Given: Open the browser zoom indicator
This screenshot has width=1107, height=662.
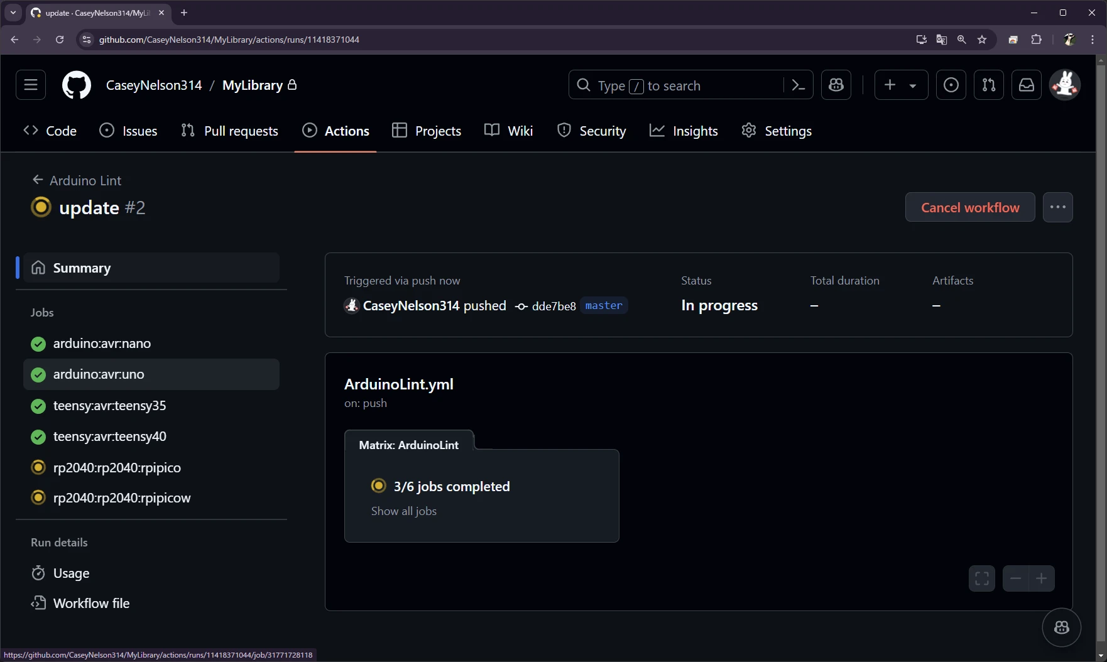Looking at the screenshot, I should [x=961, y=40].
